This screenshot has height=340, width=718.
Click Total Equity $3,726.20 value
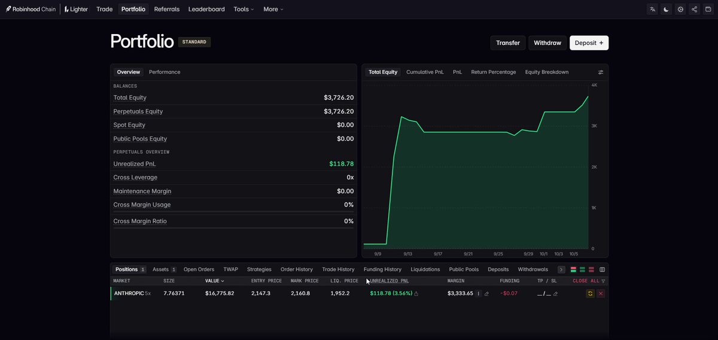coord(339,98)
